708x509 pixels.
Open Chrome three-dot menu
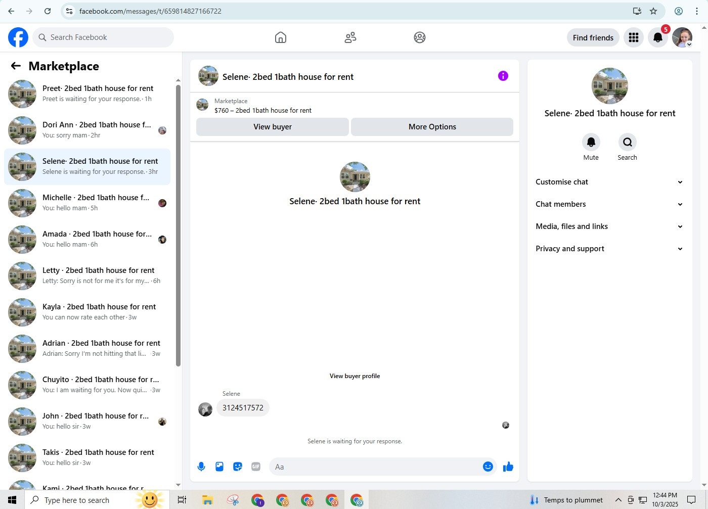(x=697, y=11)
